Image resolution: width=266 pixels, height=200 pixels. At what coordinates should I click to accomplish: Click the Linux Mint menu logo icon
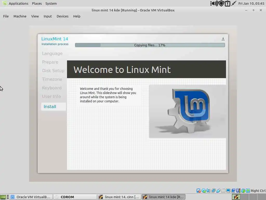tap(5, 3)
